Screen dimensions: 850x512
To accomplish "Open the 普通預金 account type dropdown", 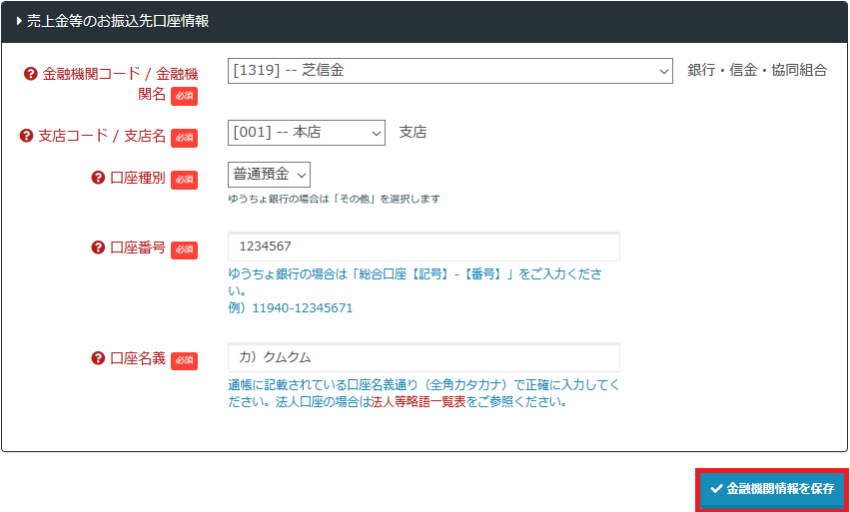I will (269, 174).
